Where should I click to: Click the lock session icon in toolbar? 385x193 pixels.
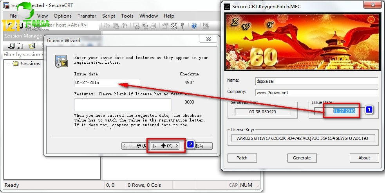tap(206, 26)
